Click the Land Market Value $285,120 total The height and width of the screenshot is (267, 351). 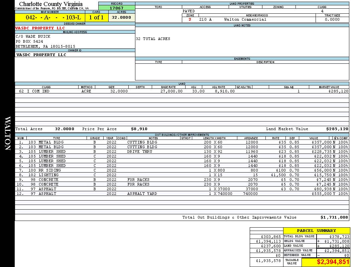(337, 129)
